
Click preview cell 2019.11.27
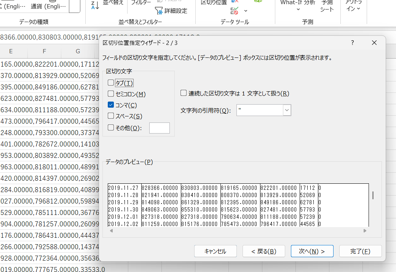pos(123,188)
